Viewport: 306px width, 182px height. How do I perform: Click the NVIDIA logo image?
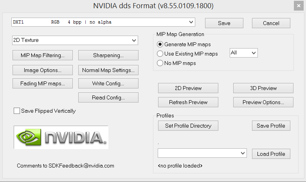click(61, 137)
